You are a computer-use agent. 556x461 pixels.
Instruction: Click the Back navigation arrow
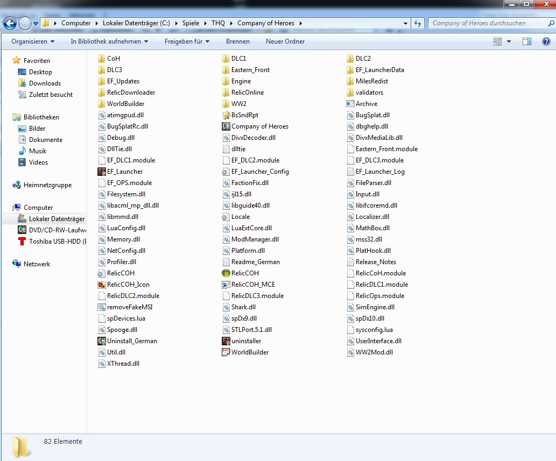point(10,23)
